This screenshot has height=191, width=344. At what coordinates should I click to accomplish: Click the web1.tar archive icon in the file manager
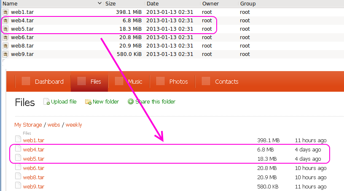pos(5,12)
